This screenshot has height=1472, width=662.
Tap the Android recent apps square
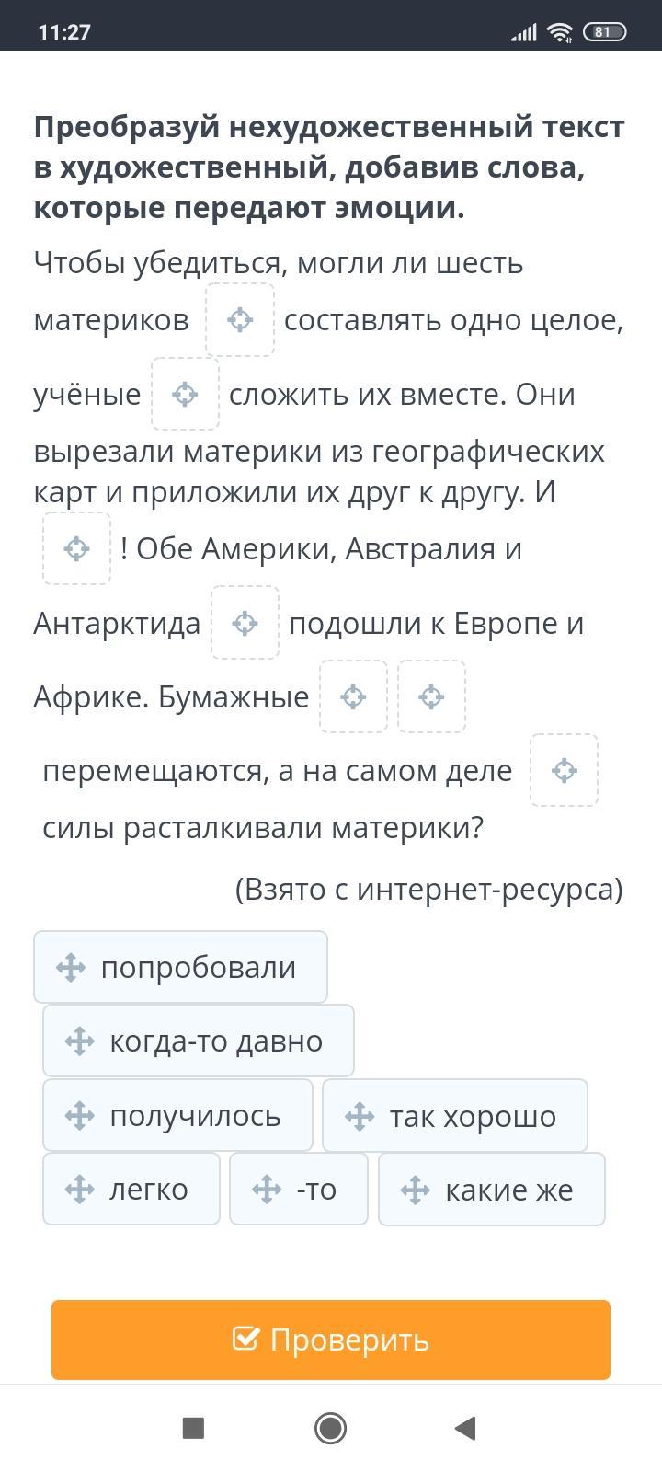point(193,1428)
